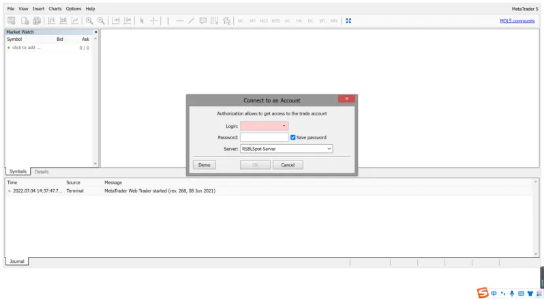The image size is (544, 299).
Task: Click the Ask column header
Action: coord(86,39)
